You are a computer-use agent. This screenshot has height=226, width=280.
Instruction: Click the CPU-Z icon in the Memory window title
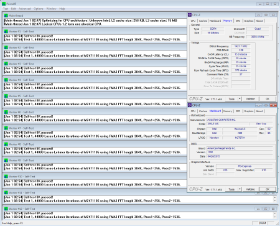190,15
